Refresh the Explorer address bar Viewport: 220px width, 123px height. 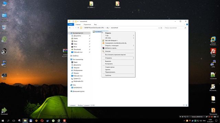click(x=161, y=28)
